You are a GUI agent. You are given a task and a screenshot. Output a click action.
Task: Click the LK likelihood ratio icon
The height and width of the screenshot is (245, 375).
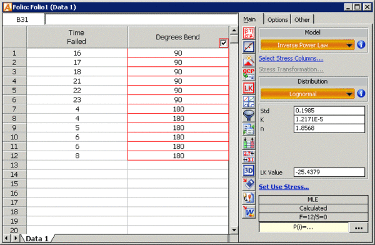coord(249,88)
